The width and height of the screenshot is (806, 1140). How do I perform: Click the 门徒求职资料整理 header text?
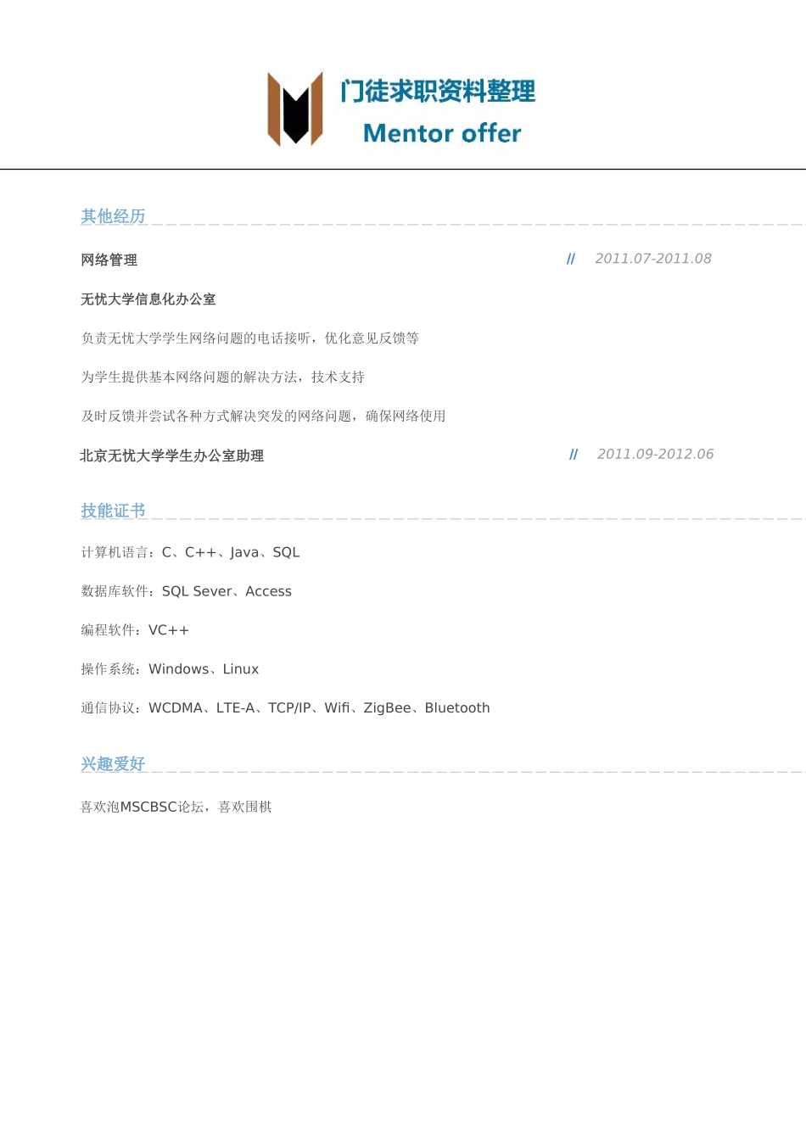tap(438, 92)
